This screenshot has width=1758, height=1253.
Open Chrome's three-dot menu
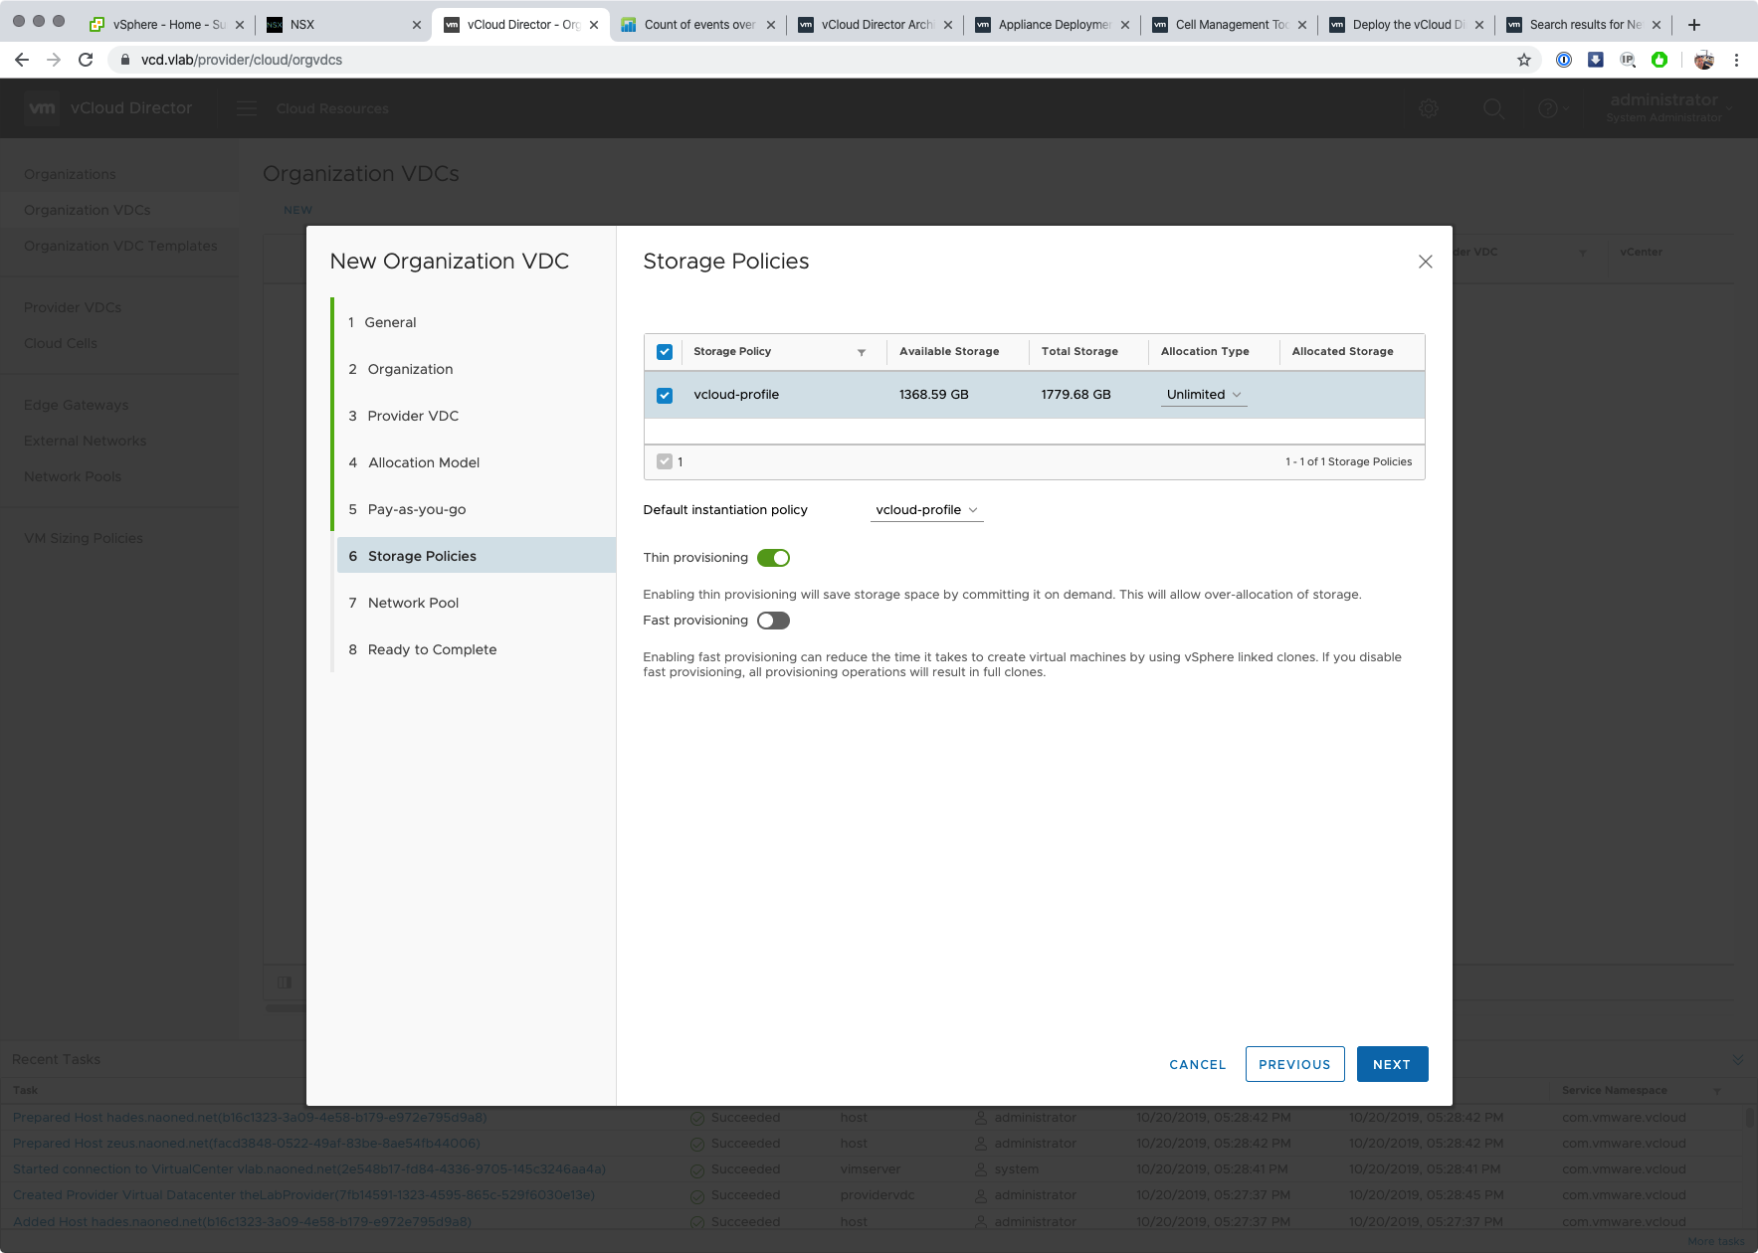tap(1736, 60)
